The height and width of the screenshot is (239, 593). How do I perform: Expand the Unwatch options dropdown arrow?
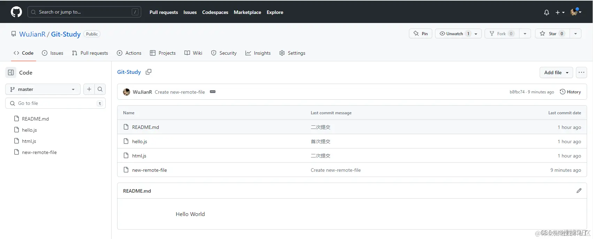coord(476,33)
